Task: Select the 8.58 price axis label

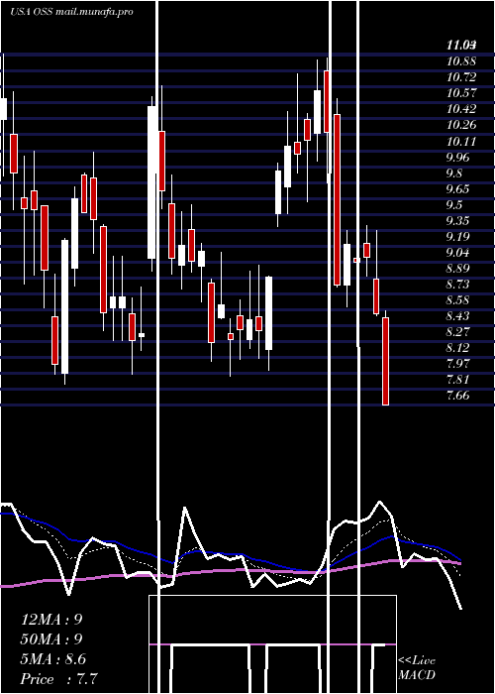Action: (x=457, y=300)
